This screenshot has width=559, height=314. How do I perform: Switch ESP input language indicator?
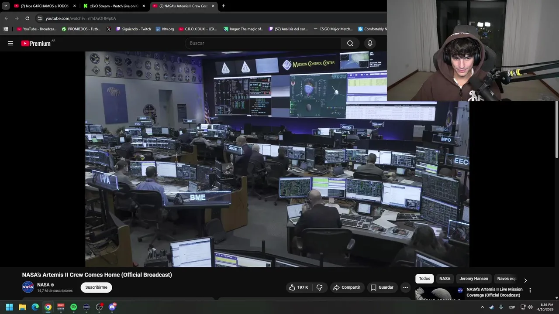(512, 307)
